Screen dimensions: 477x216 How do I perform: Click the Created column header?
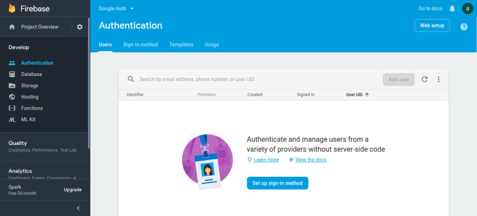coord(255,95)
